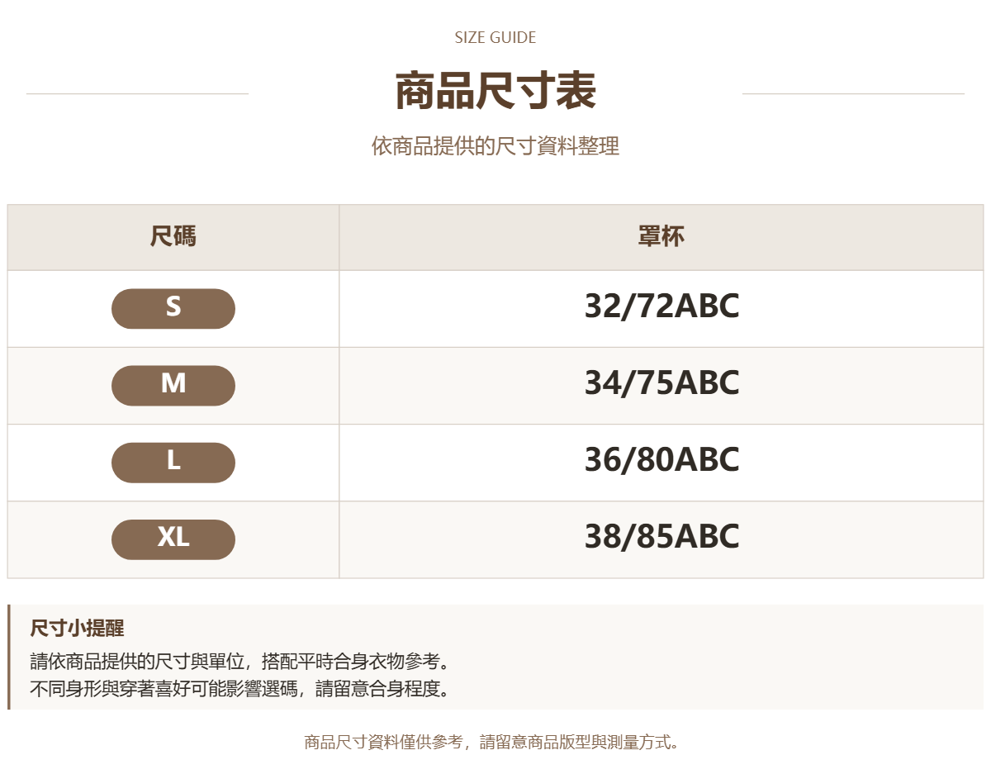The width and height of the screenshot is (991, 774).
Task: Click the subtitle 依商品提供的尺寸資料整理
Action: pos(495,146)
